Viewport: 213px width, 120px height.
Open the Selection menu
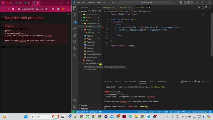91,2
